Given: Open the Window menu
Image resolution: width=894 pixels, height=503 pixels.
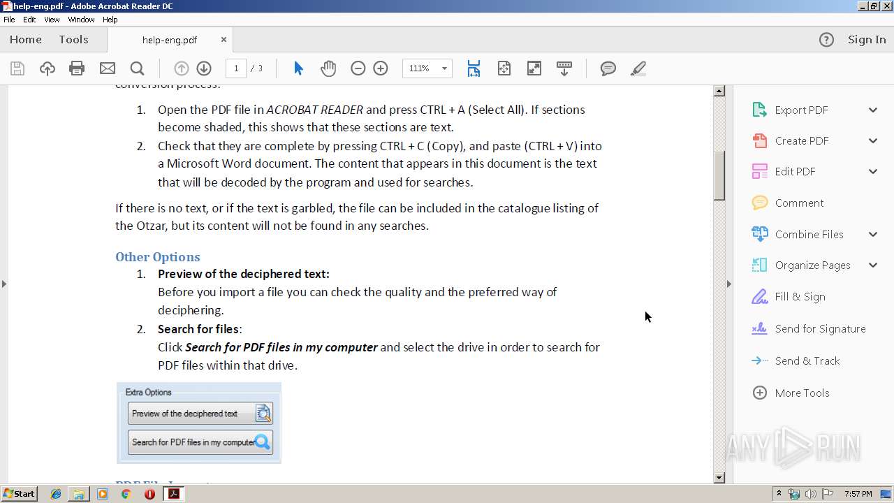Looking at the screenshot, I should [x=81, y=20].
